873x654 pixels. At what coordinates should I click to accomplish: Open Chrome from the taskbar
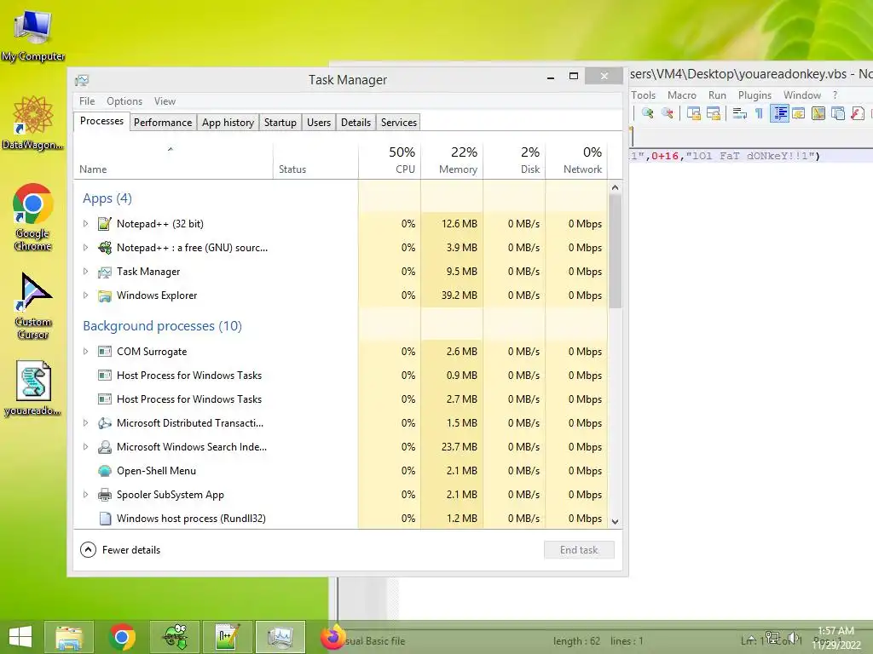(122, 637)
